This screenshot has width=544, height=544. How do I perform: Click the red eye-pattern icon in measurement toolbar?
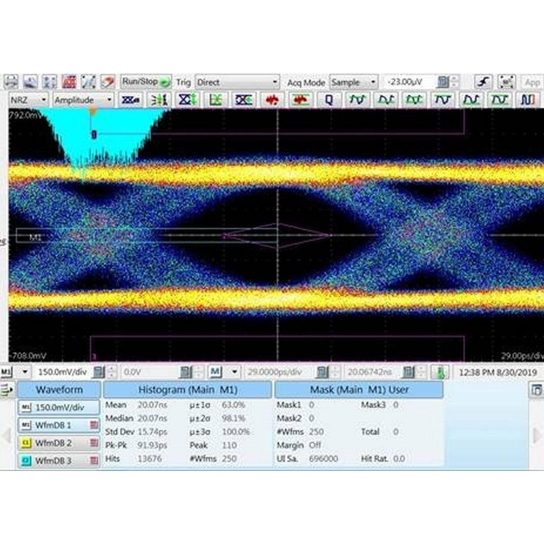(x=272, y=99)
